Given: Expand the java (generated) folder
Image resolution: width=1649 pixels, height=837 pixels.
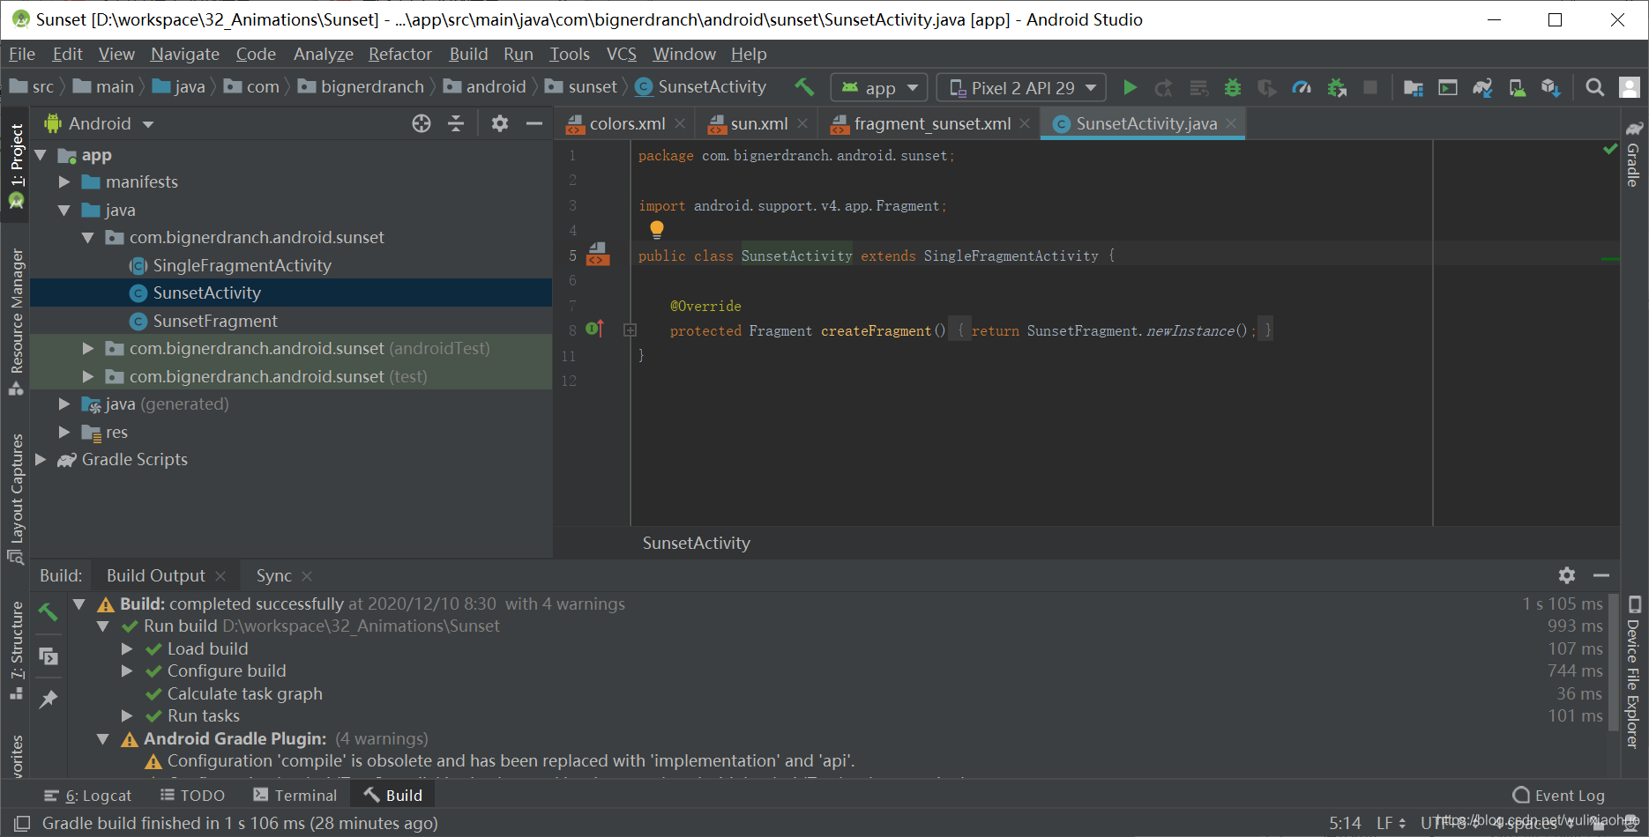Looking at the screenshot, I should [63, 404].
